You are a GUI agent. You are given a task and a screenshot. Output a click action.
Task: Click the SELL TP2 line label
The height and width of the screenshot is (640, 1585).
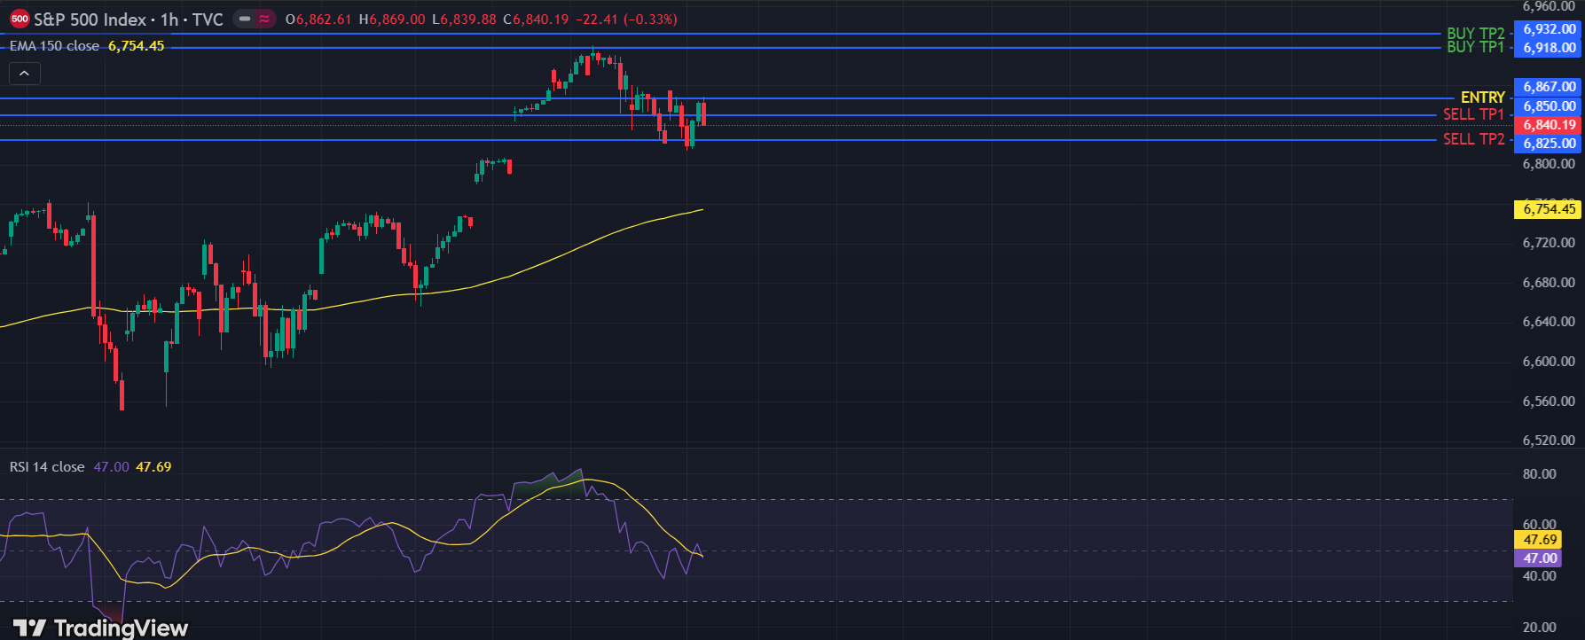[x=1473, y=139]
